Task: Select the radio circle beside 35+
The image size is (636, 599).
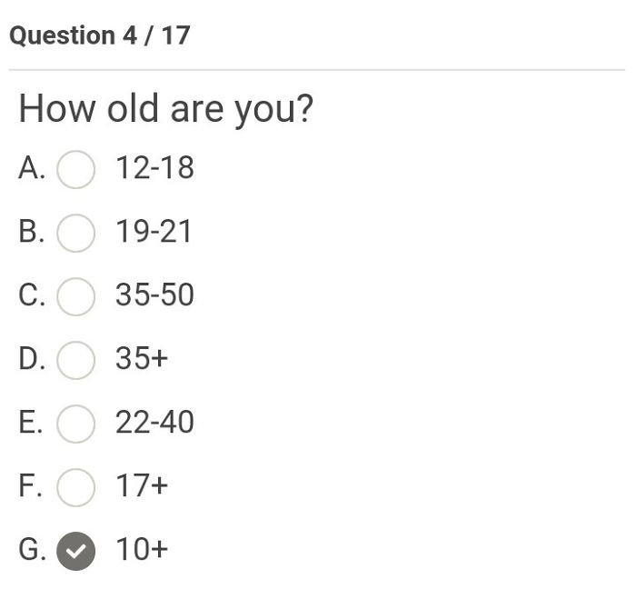Action: [x=76, y=360]
